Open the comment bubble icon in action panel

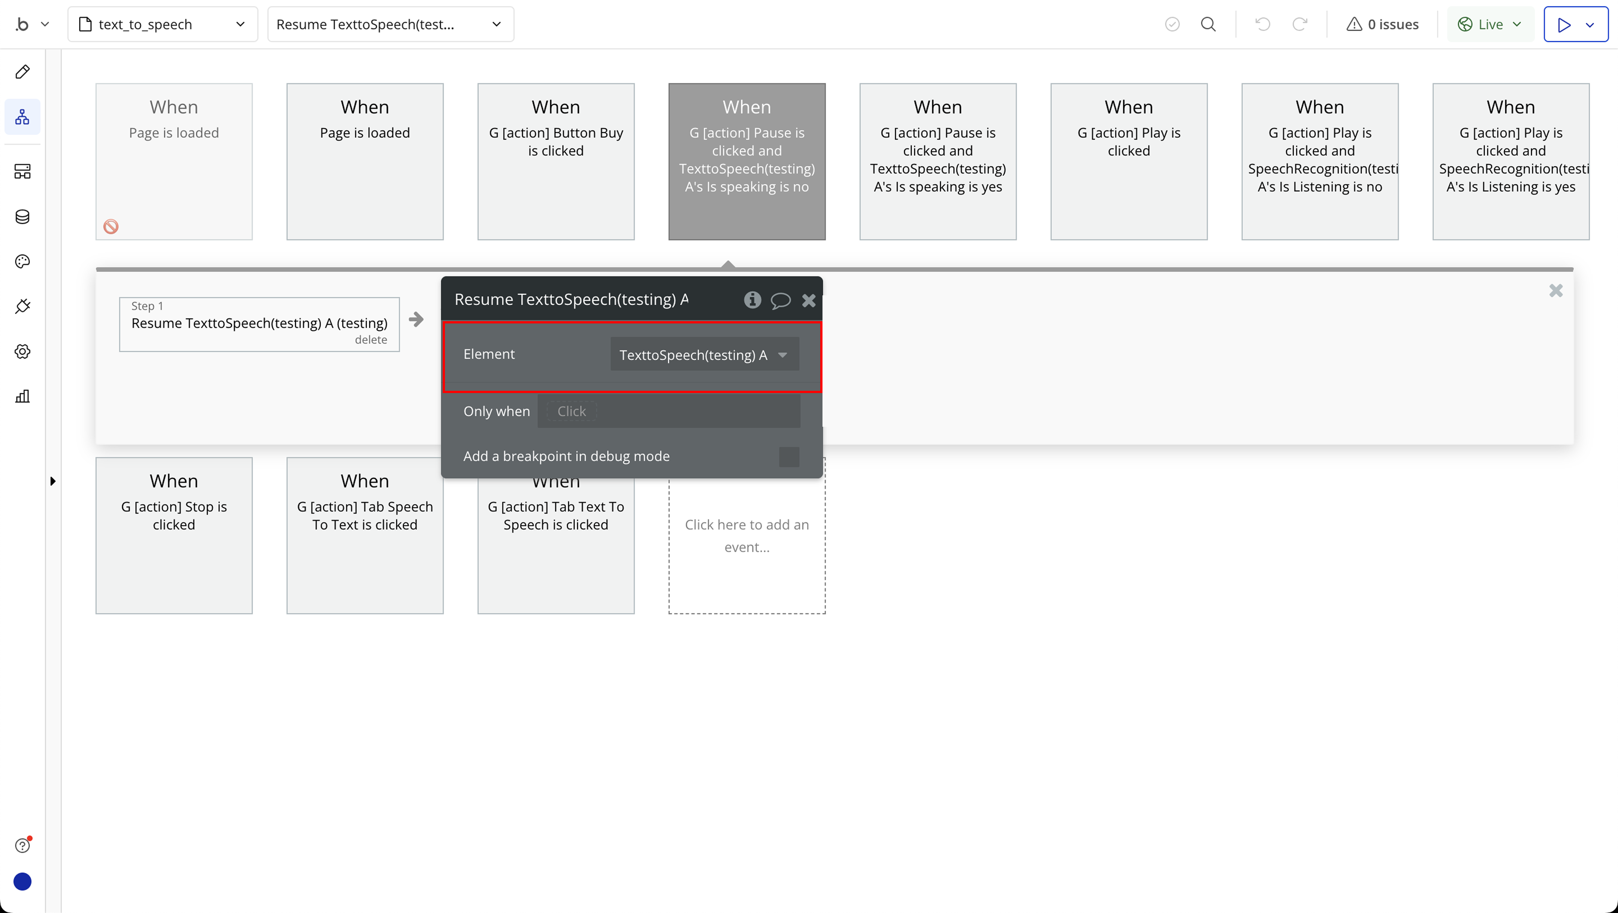click(x=780, y=301)
